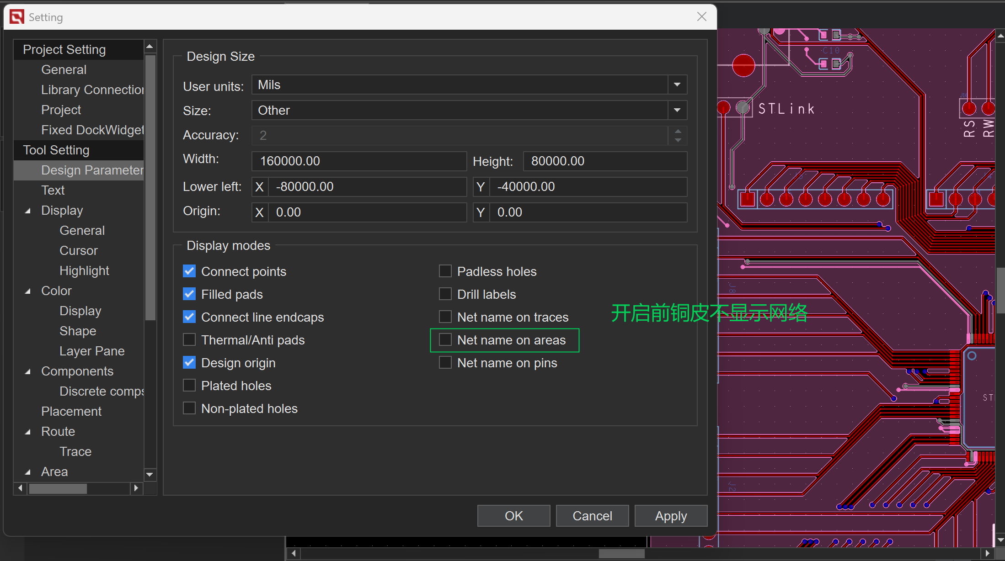
Task: Select the Layer Pane tree item
Action: pyautogui.click(x=92, y=351)
